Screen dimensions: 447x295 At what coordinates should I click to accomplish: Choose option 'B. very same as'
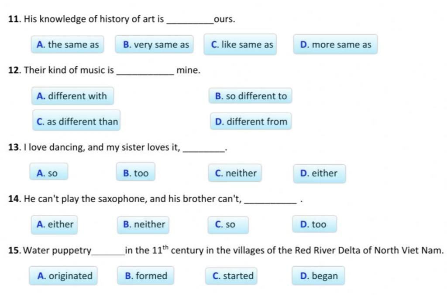point(155,44)
